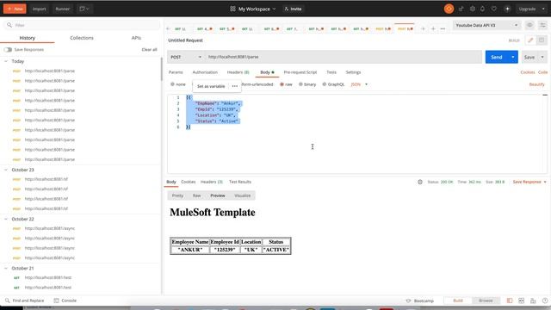Select the form-urlencoded body option
551x310 pixels.
coord(257,84)
